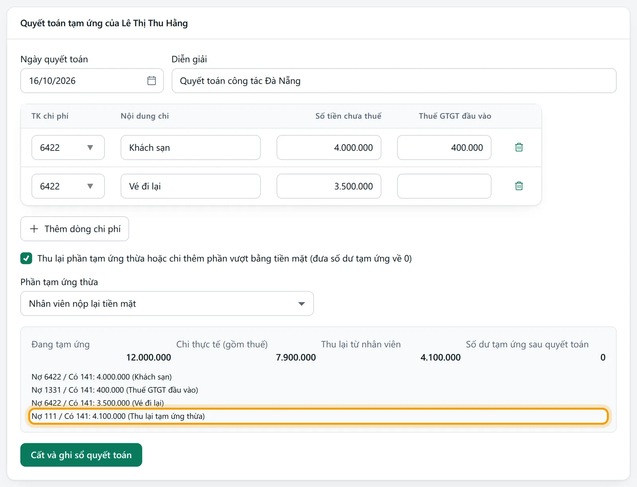Click the 'Nợ 1331 / Có 141: 400.000' entry line
The height and width of the screenshot is (487, 637).
115,390
